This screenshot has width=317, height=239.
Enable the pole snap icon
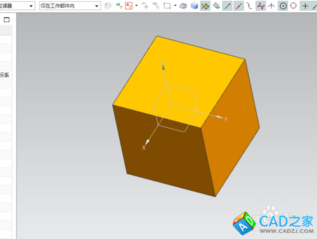[261, 6]
